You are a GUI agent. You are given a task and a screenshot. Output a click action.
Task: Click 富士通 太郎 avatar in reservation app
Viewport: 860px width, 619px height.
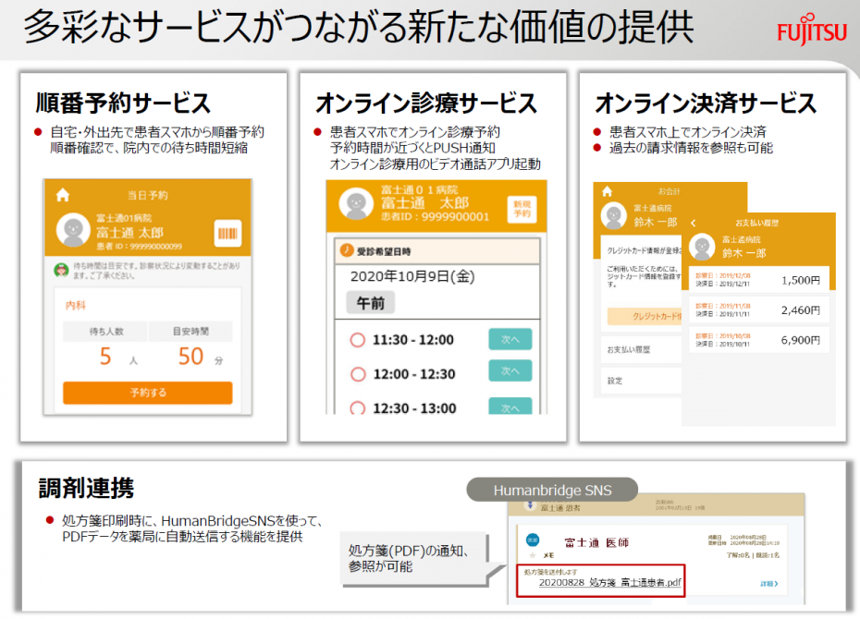click(73, 230)
